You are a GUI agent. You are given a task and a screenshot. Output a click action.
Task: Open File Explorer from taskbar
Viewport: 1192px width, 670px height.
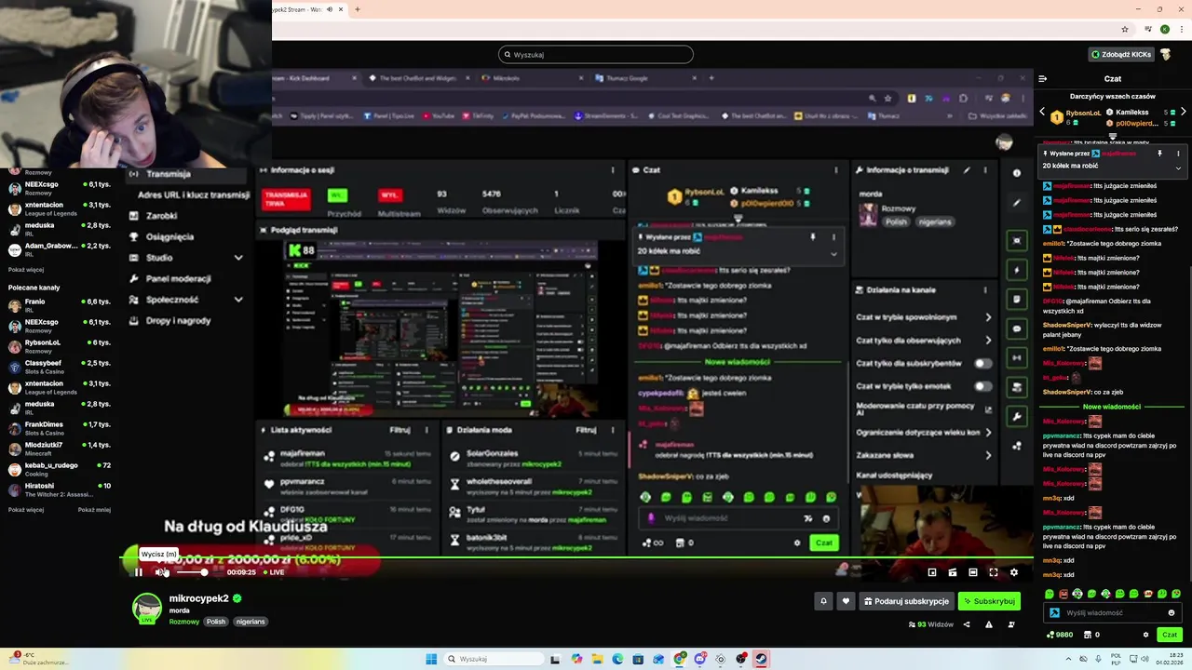coord(597,659)
